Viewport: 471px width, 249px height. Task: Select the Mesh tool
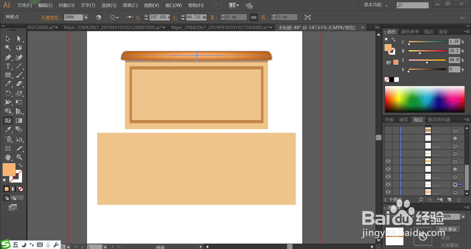click(8, 120)
